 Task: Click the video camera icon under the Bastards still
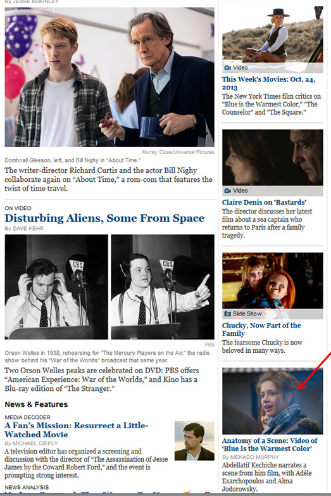point(227,191)
